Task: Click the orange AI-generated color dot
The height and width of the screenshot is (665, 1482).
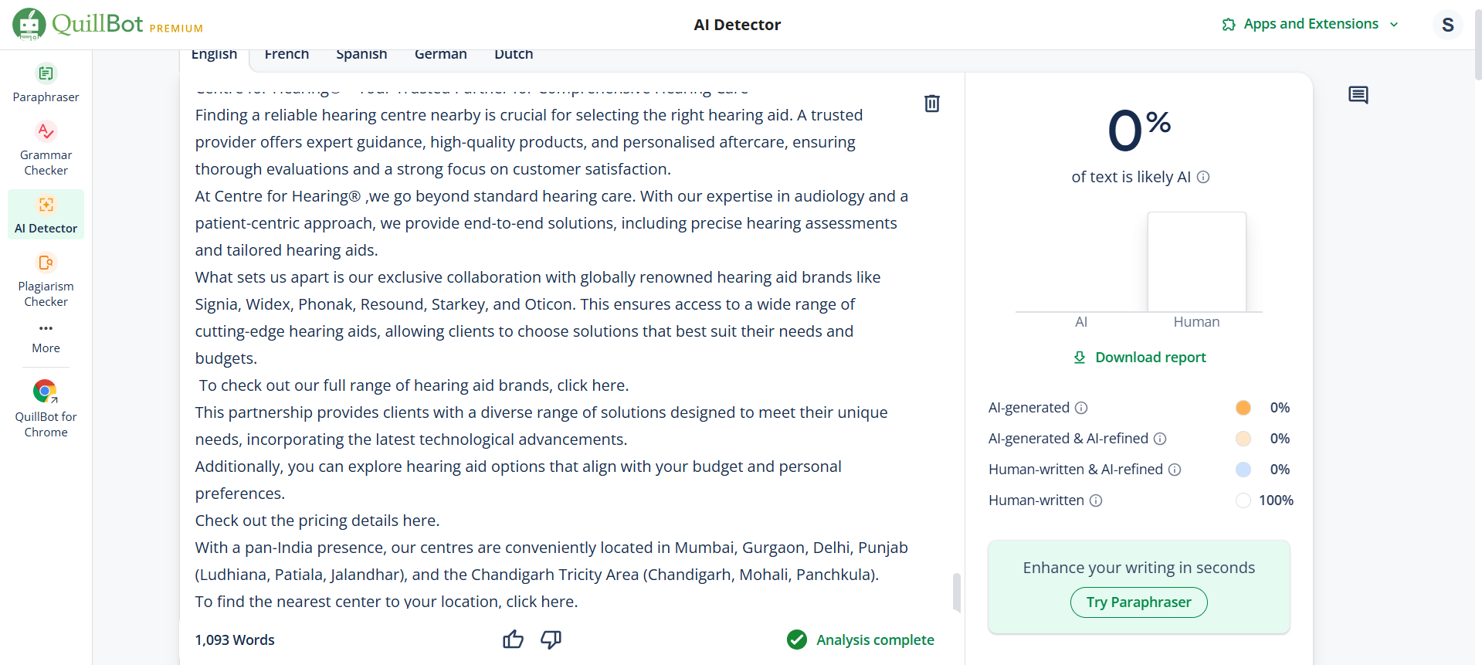Action: (1243, 408)
